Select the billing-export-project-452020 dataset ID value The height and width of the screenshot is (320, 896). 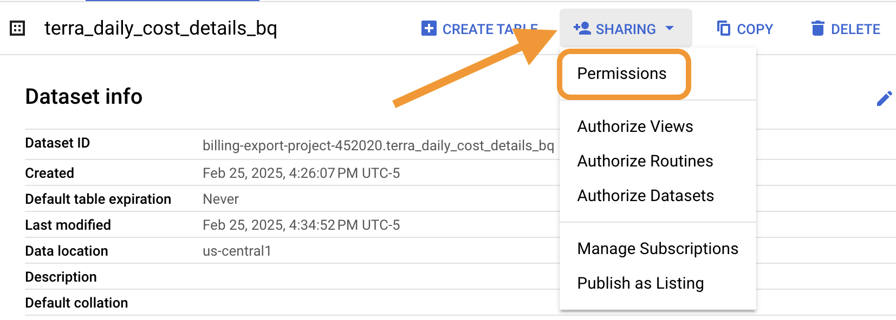tap(378, 145)
